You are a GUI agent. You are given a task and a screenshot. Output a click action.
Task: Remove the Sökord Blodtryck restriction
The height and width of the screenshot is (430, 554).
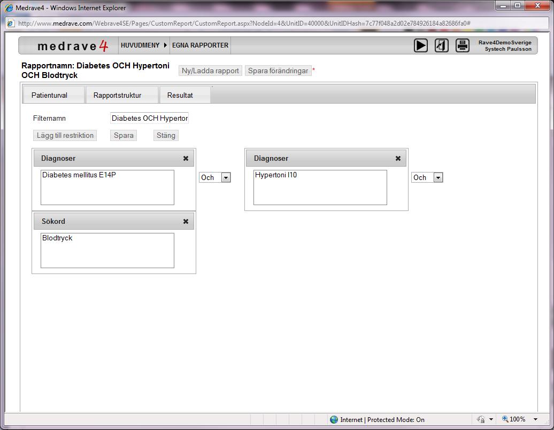(x=186, y=221)
